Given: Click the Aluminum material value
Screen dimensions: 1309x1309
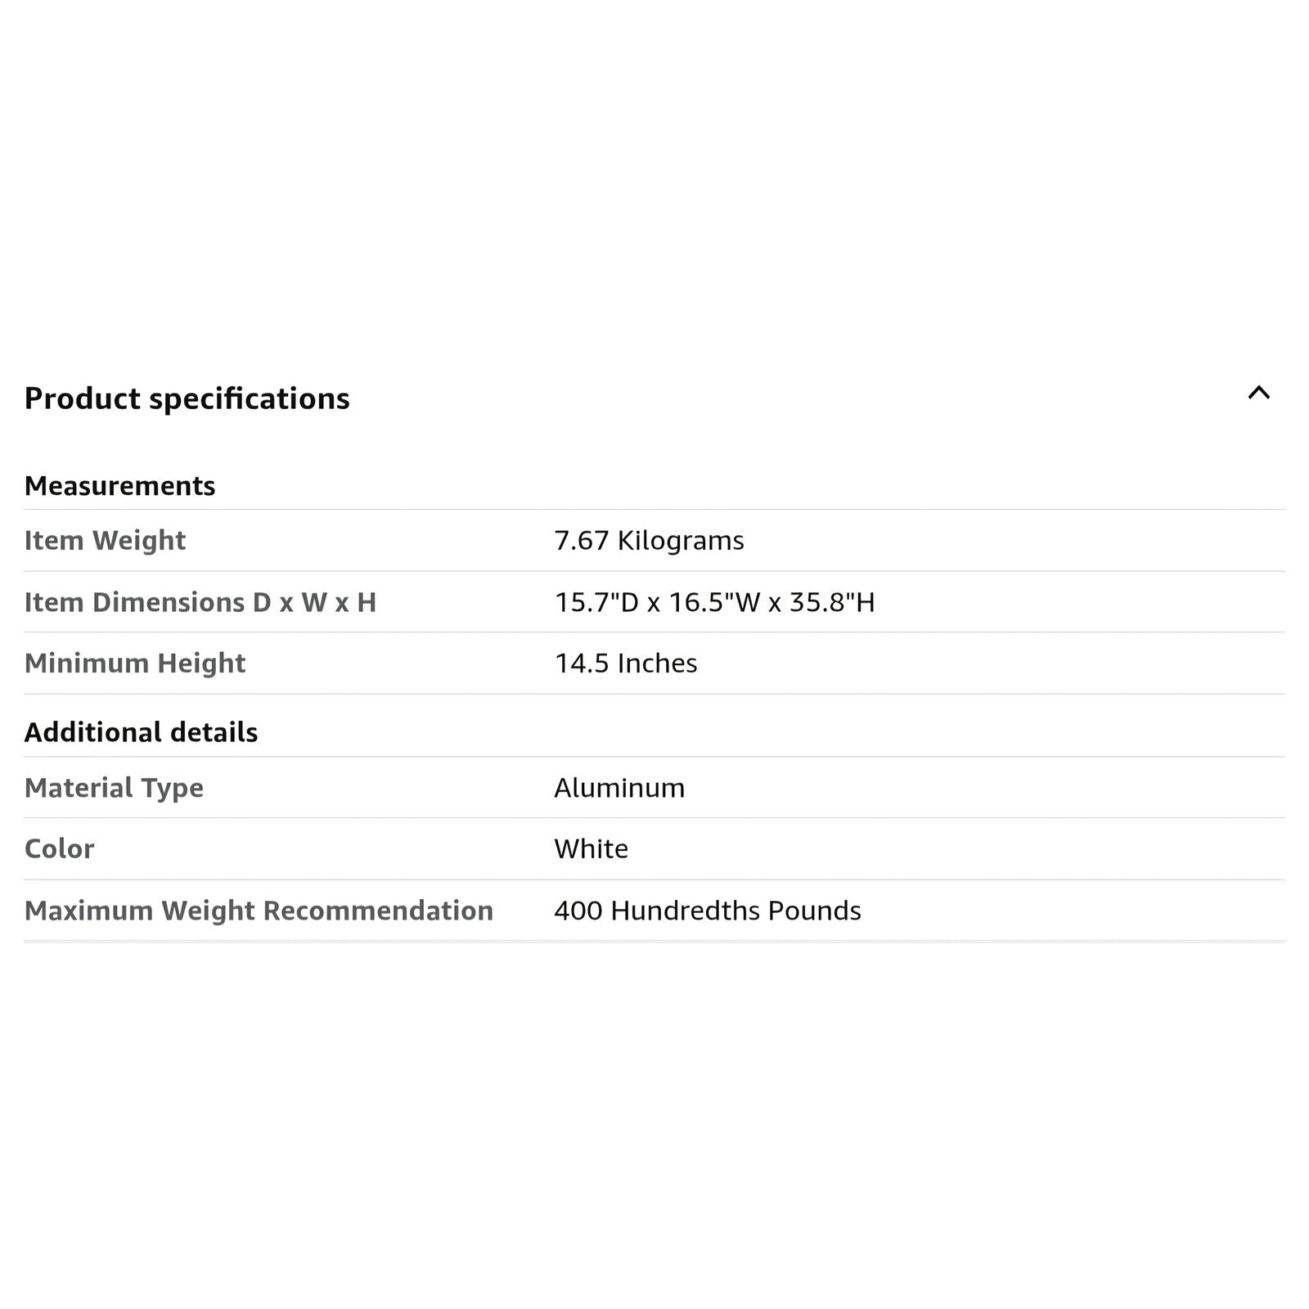Looking at the screenshot, I should [619, 788].
